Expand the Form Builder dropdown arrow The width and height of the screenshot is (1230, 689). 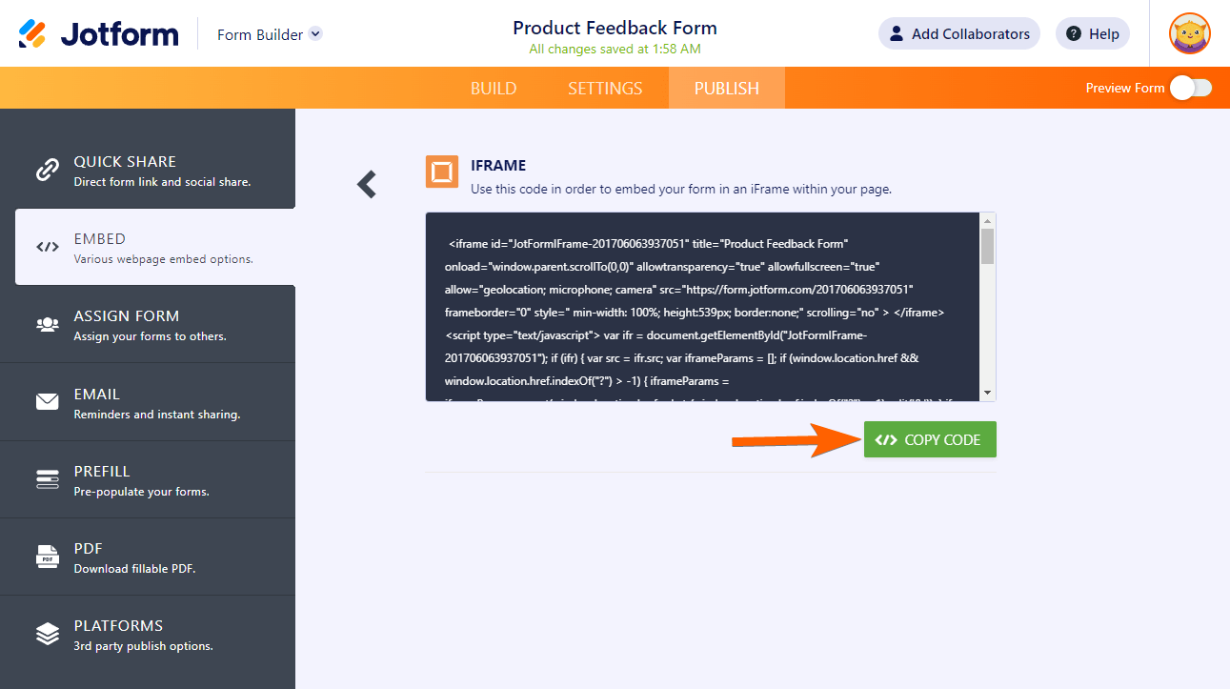[x=316, y=34]
